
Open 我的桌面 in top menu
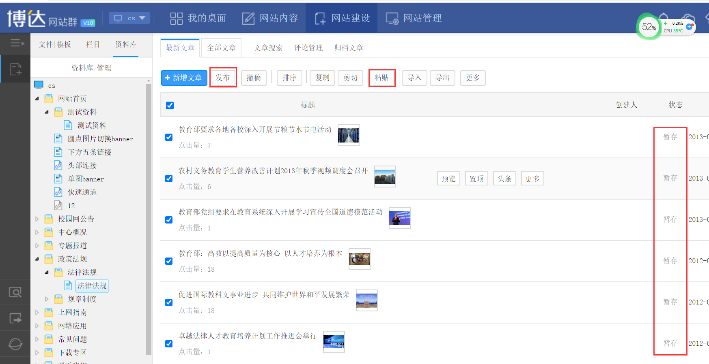pyautogui.click(x=198, y=18)
